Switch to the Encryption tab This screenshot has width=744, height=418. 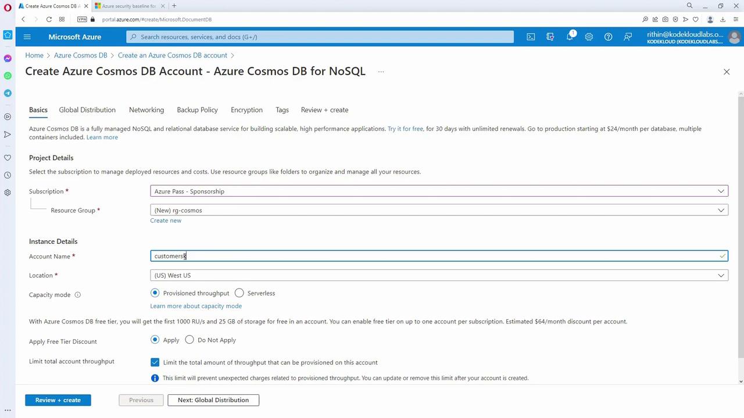coord(246,110)
